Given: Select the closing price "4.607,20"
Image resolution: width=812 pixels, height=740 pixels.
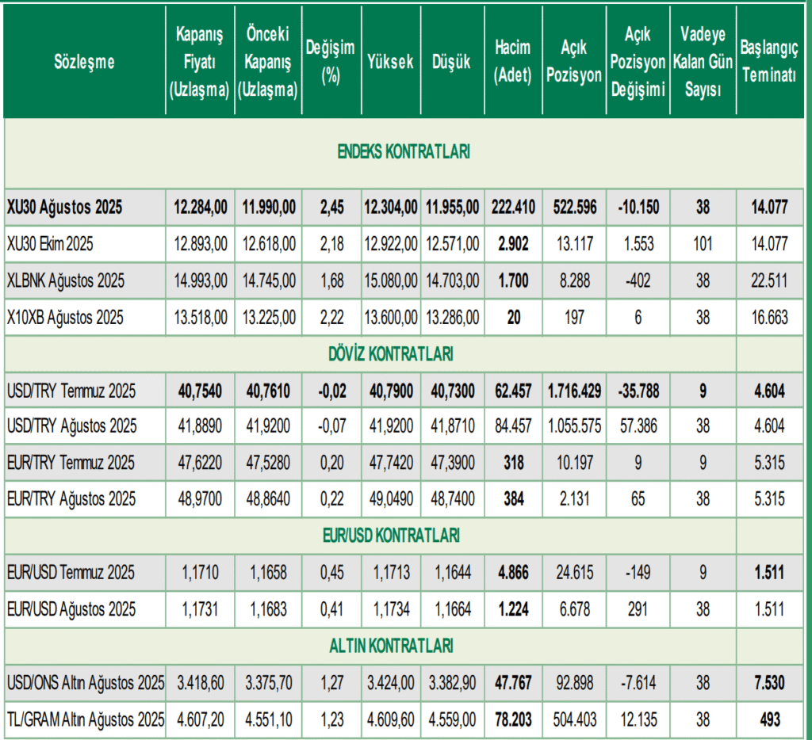Looking at the screenshot, I should click(201, 720).
